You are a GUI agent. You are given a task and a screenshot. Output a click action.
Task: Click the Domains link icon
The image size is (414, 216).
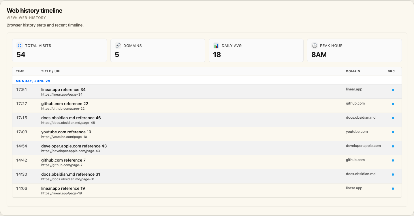(118, 46)
